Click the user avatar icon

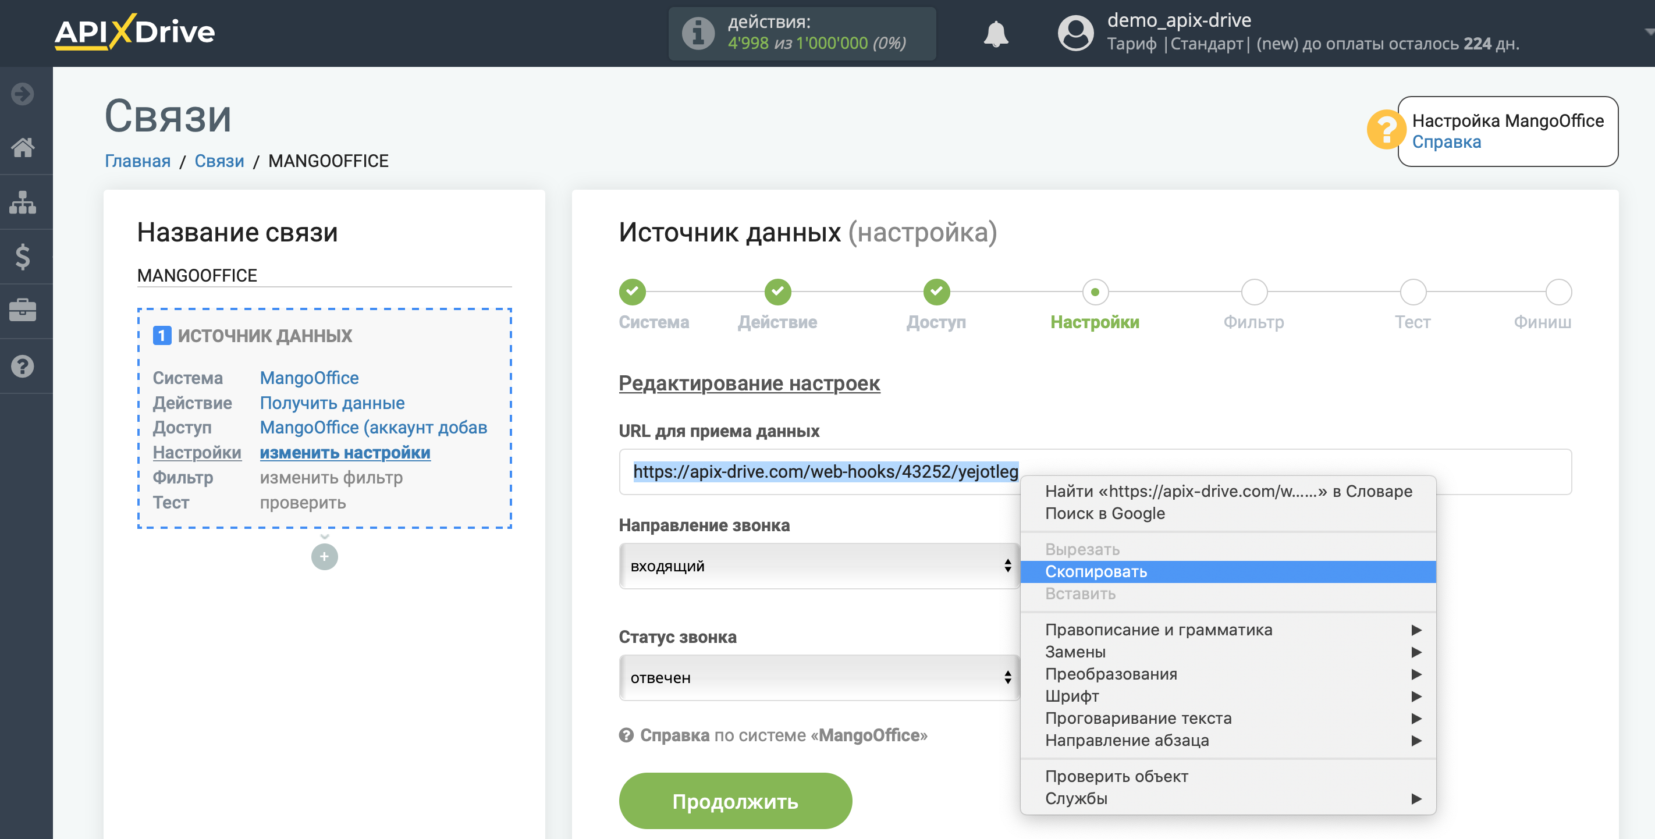coord(1075,33)
